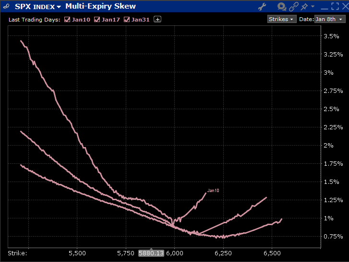Image resolution: width=349 pixels, height=262 pixels.
Task: Click the Multi-Expiry Skew title
Action: pyautogui.click(x=101, y=6)
